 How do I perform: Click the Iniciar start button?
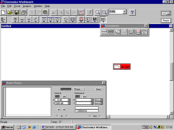7,127
